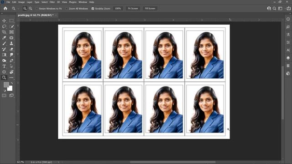Open the Layers panel icon
The image size is (292, 164).
click(x=288, y=58)
